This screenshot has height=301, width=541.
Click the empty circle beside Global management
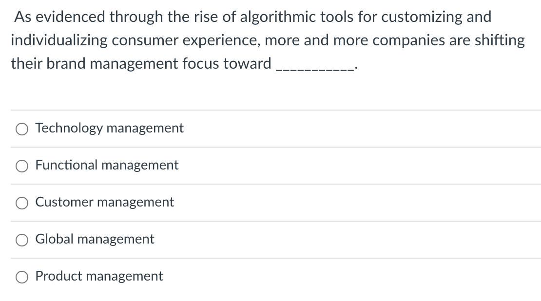[x=21, y=240]
